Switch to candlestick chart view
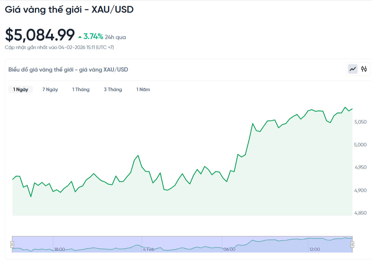The width and height of the screenshot is (372, 261). pyautogui.click(x=364, y=69)
